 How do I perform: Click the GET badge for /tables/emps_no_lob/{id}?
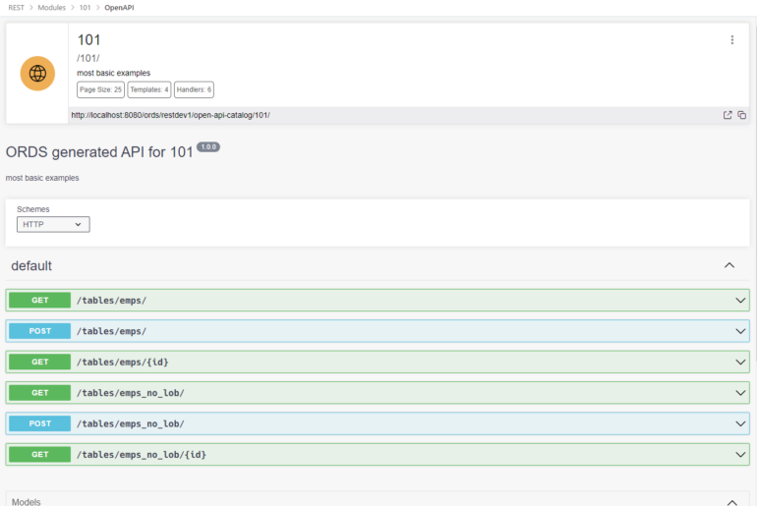[39, 454]
